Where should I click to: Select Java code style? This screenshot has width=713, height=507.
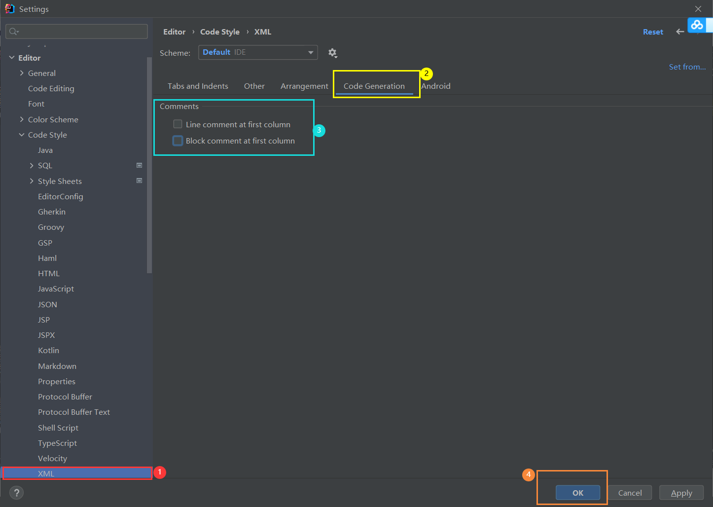pos(45,150)
